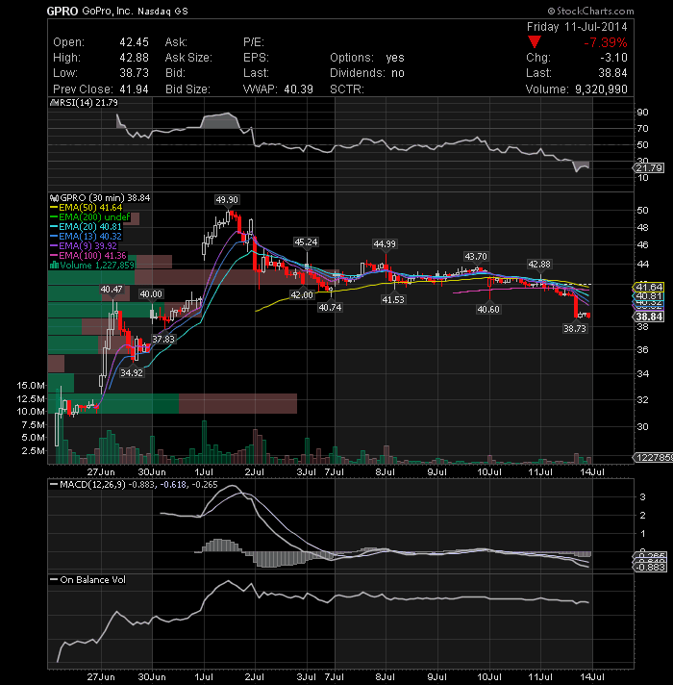Click the On Balance Vol legend label

92,580
